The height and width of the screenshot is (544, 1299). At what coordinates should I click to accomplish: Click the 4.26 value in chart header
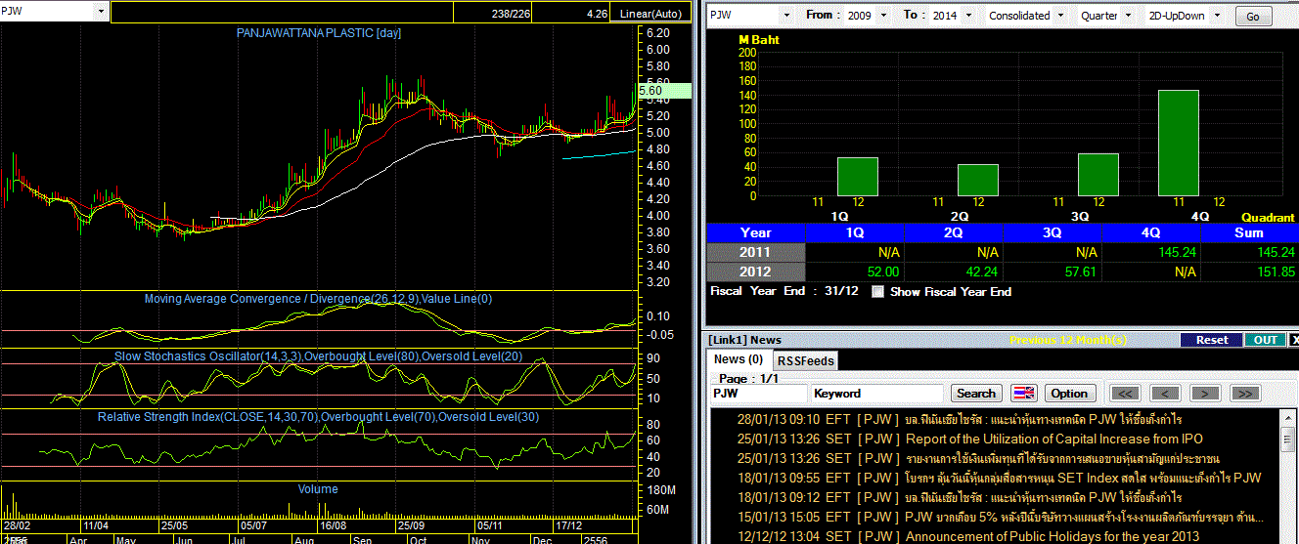596,15
